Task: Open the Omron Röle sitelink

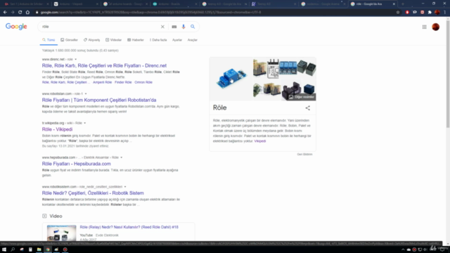Action: click(x=143, y=82)
